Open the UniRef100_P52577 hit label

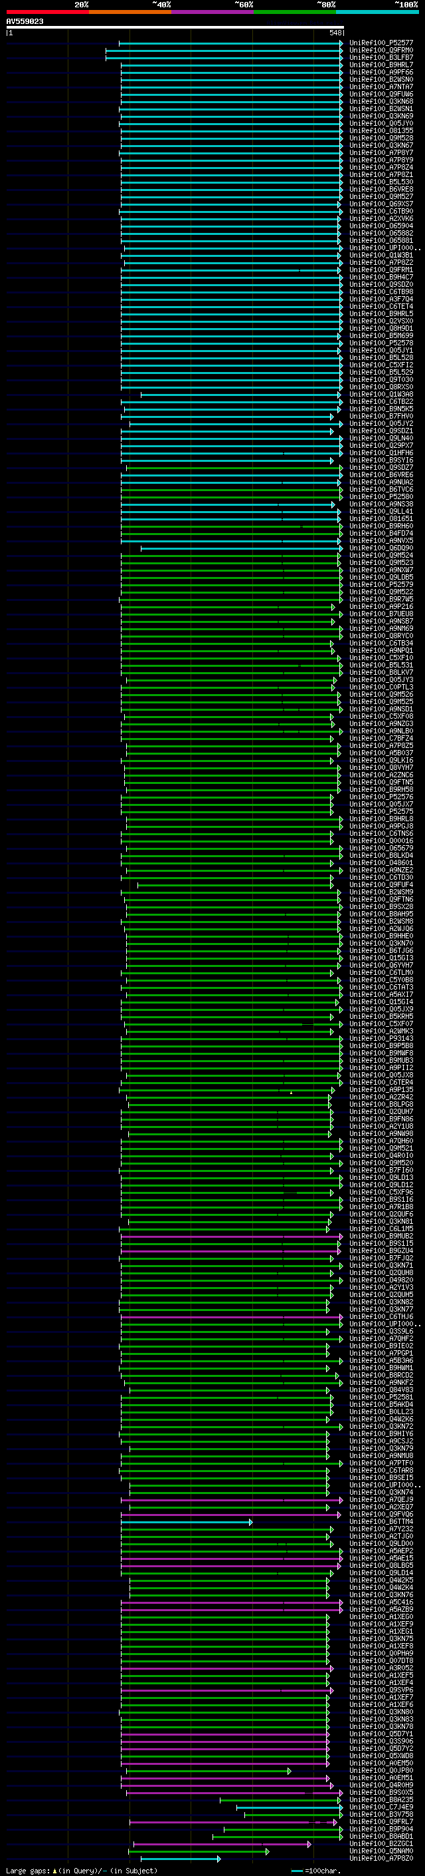(381, 43)
